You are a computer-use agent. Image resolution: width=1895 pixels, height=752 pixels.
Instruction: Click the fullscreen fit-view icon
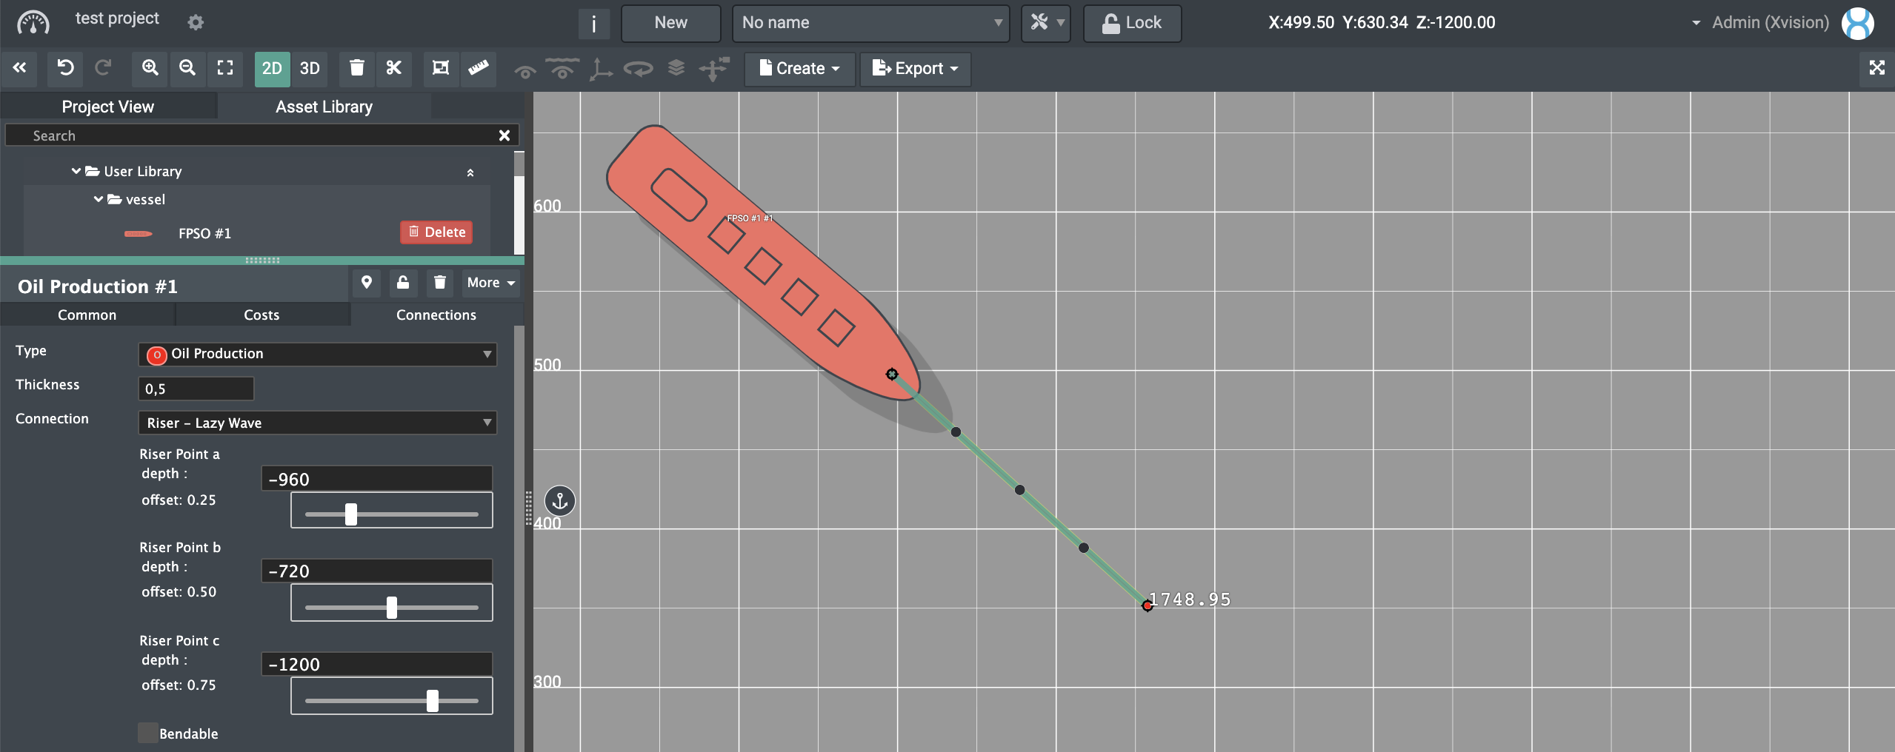pyautogui.click(x=225, y=68)
